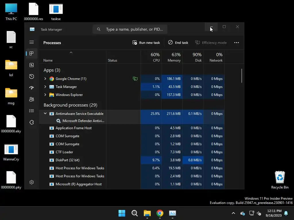Click the Microsoft Defender Antivirus service icon

(x=58, y=121)
